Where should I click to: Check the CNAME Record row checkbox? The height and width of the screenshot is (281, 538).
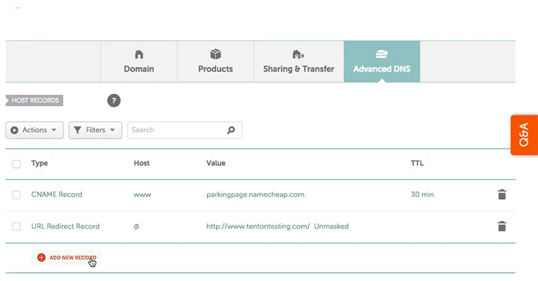tap(16, 195)
